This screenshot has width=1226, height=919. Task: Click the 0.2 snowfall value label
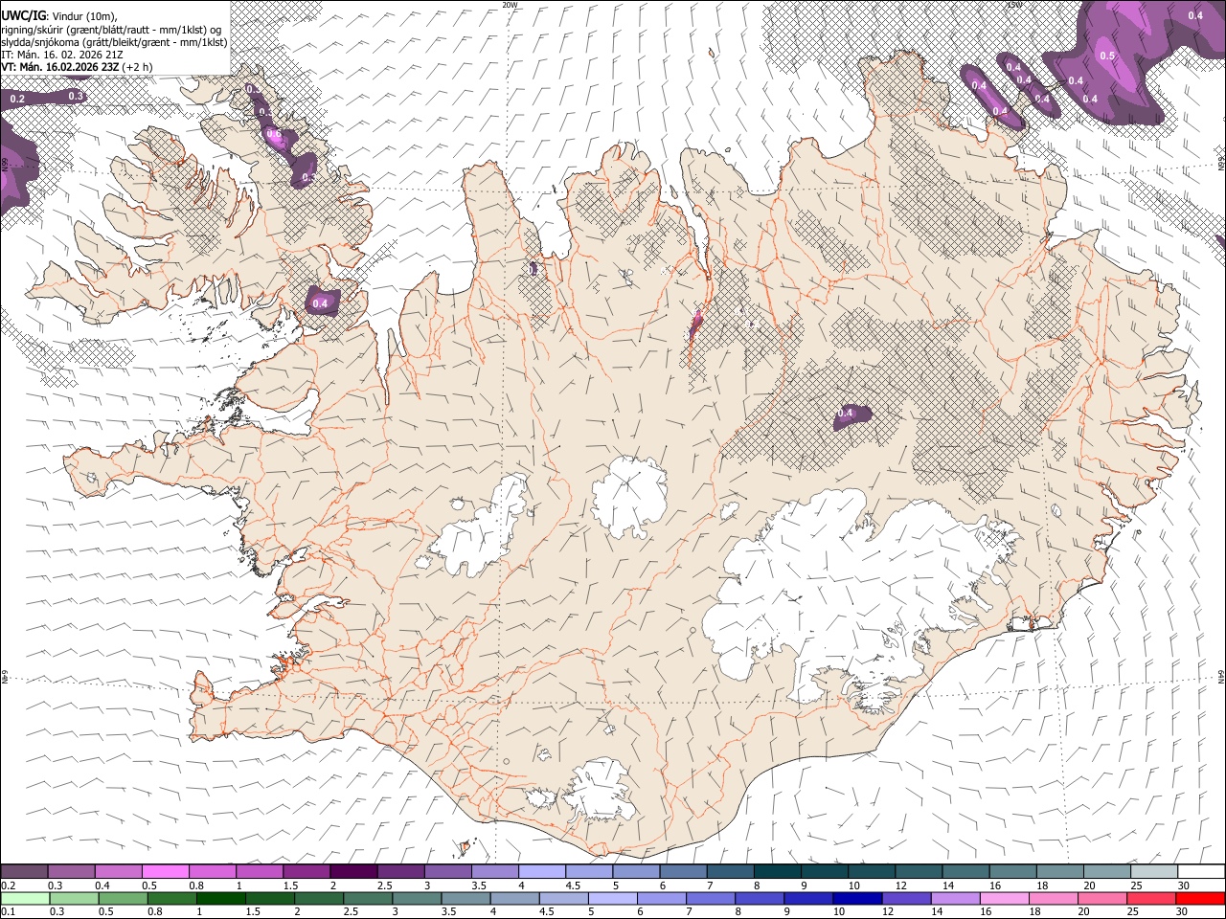click(17, 100)
